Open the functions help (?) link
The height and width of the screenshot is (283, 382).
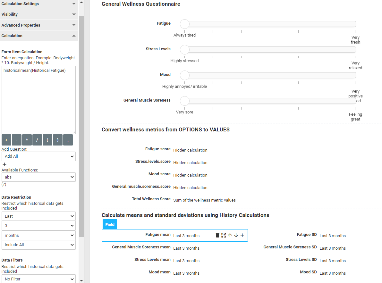click(4, 184)
